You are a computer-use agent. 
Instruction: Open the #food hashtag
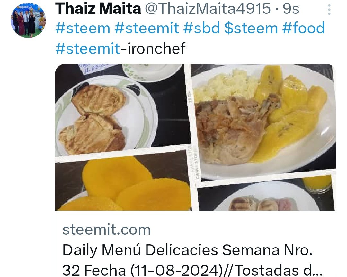(304, 28)
